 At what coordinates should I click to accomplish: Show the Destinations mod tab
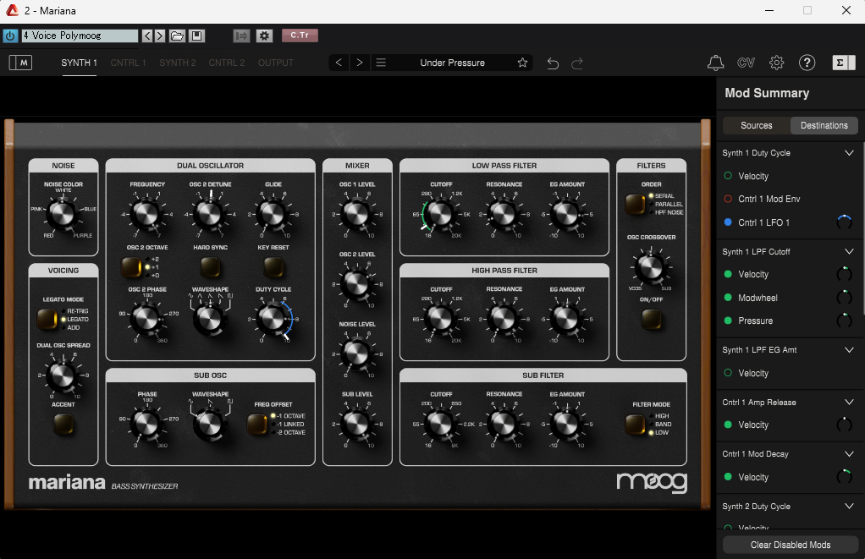click(824, 126)
